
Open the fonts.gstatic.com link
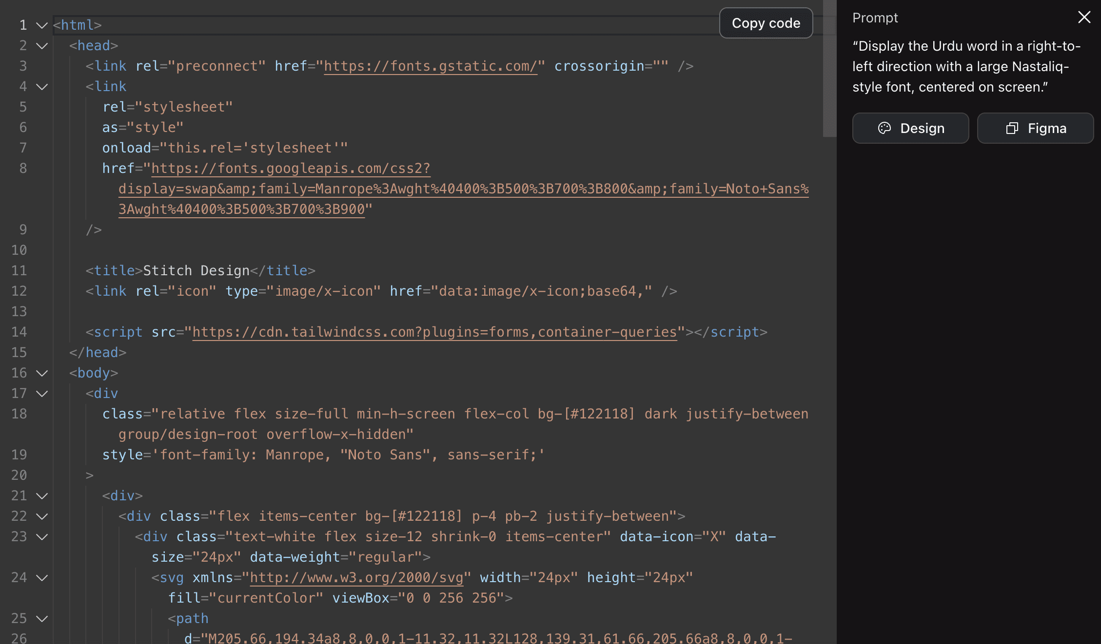430,66
